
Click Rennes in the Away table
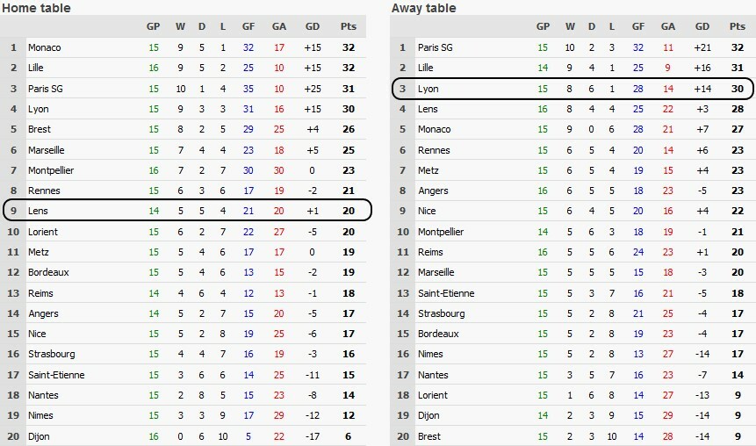[x=433, y=150]
